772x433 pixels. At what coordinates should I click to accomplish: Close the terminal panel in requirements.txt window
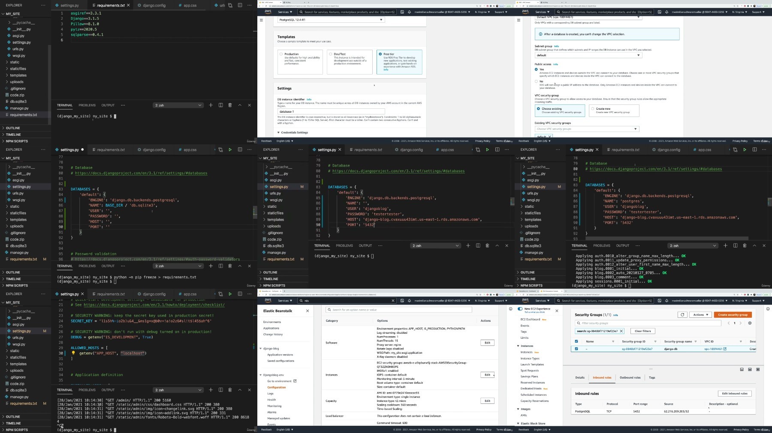pos(249,105)
